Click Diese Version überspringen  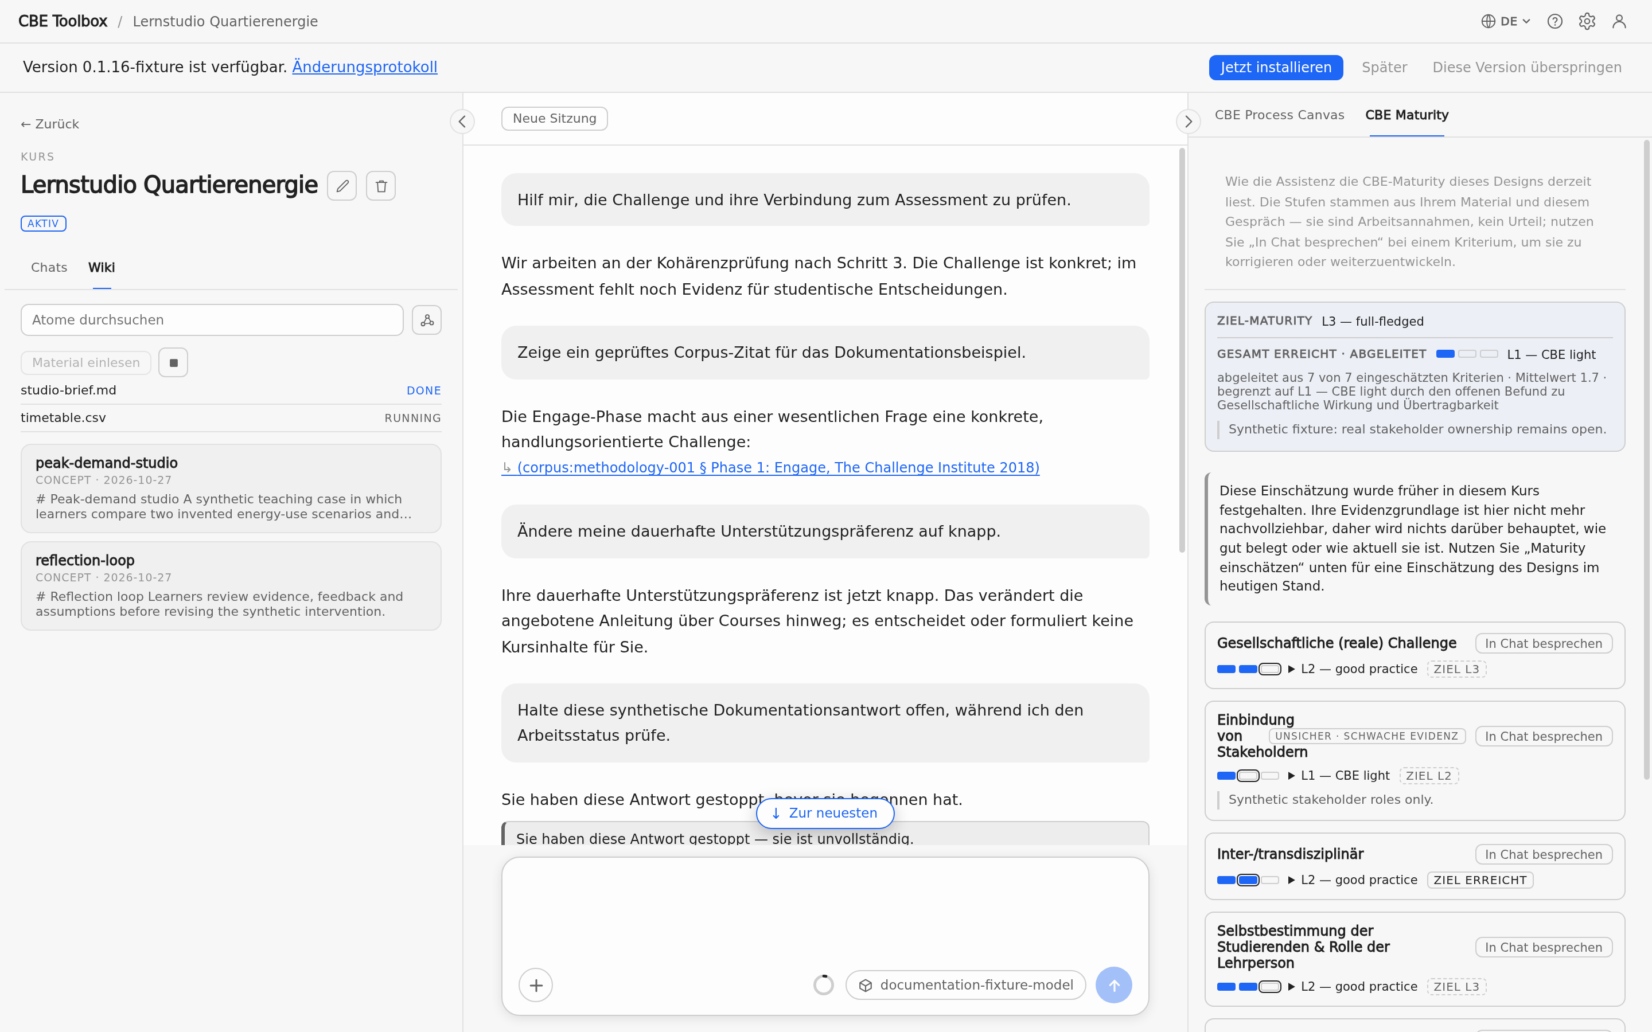(x=1526, y=68)
